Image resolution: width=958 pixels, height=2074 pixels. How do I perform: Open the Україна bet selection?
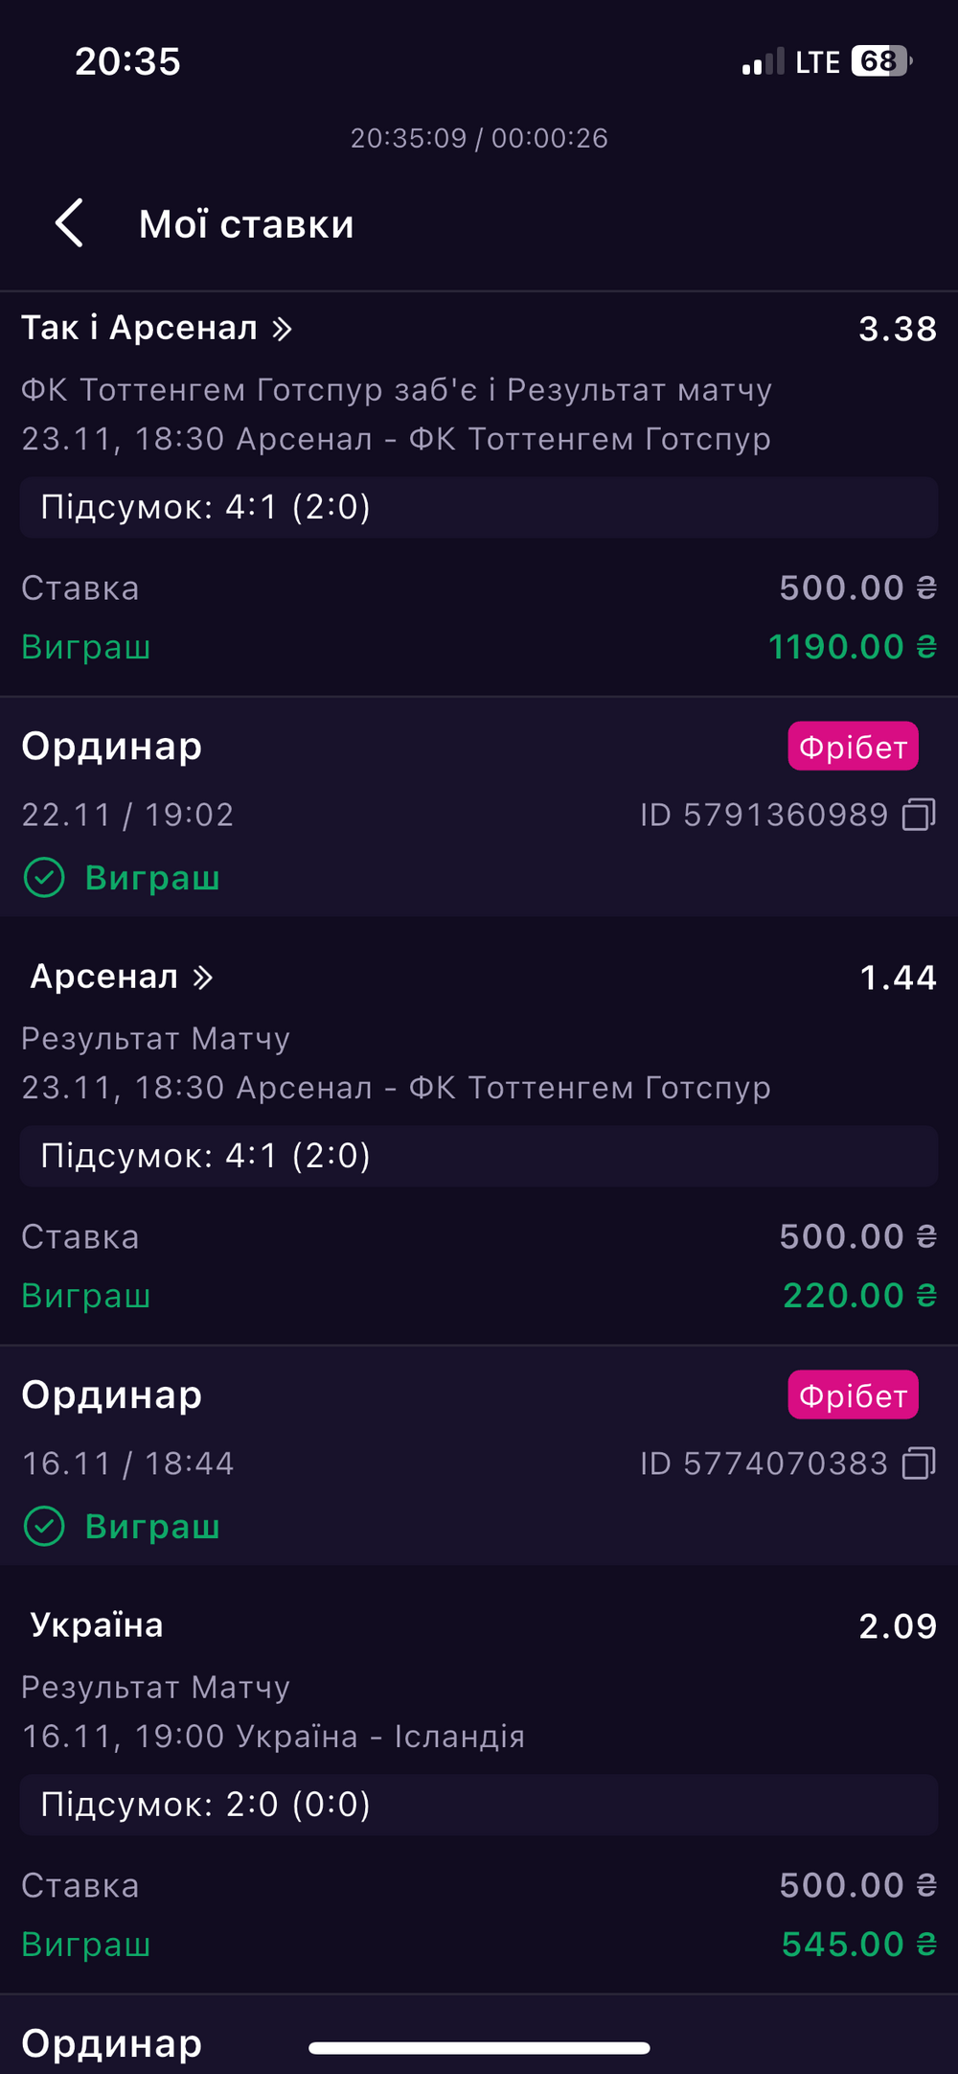[97, 1625]
